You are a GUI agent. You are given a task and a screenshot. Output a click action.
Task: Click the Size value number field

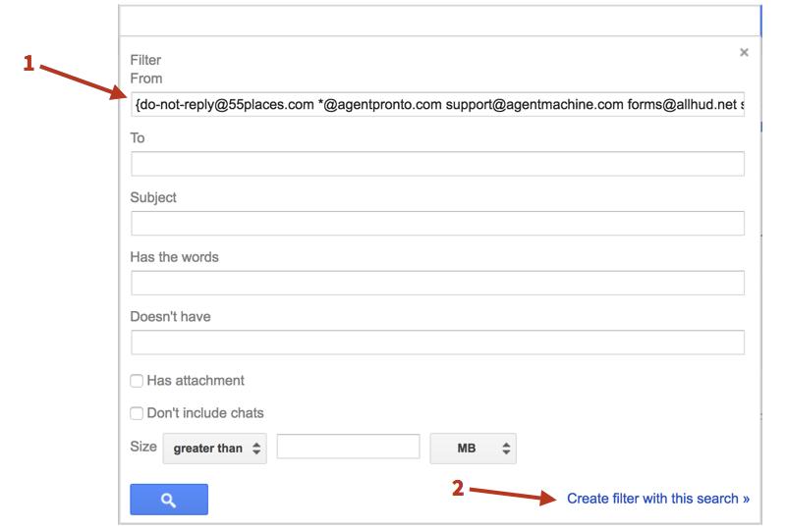348,447
